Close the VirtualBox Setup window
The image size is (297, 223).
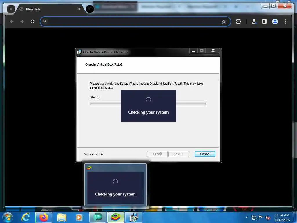213,51
